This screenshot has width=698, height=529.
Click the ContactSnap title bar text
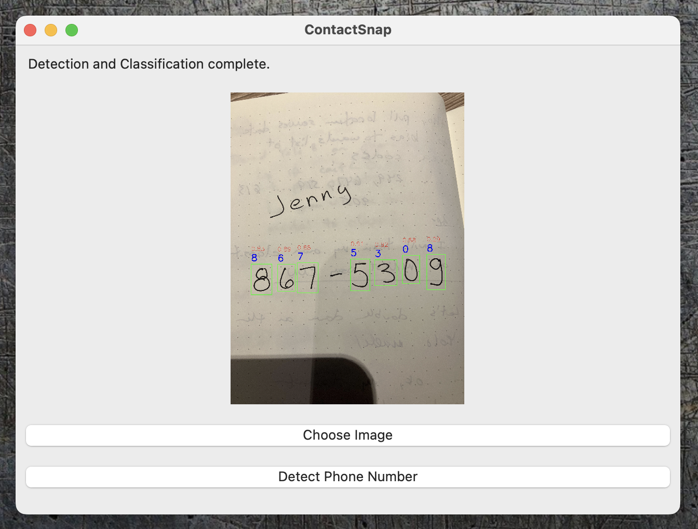(347, 30)
